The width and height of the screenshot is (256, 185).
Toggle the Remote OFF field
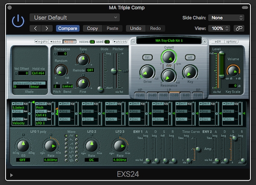(90, 70)
